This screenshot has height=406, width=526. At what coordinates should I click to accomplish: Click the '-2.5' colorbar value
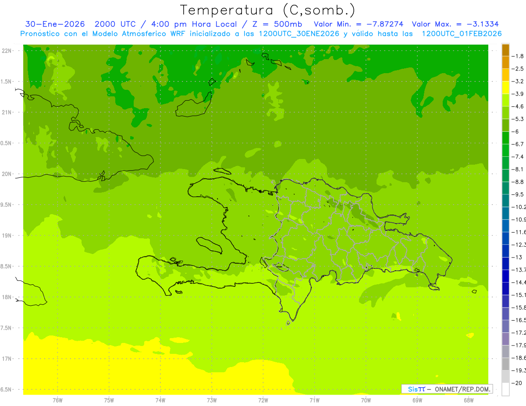(x=518, y=69)
